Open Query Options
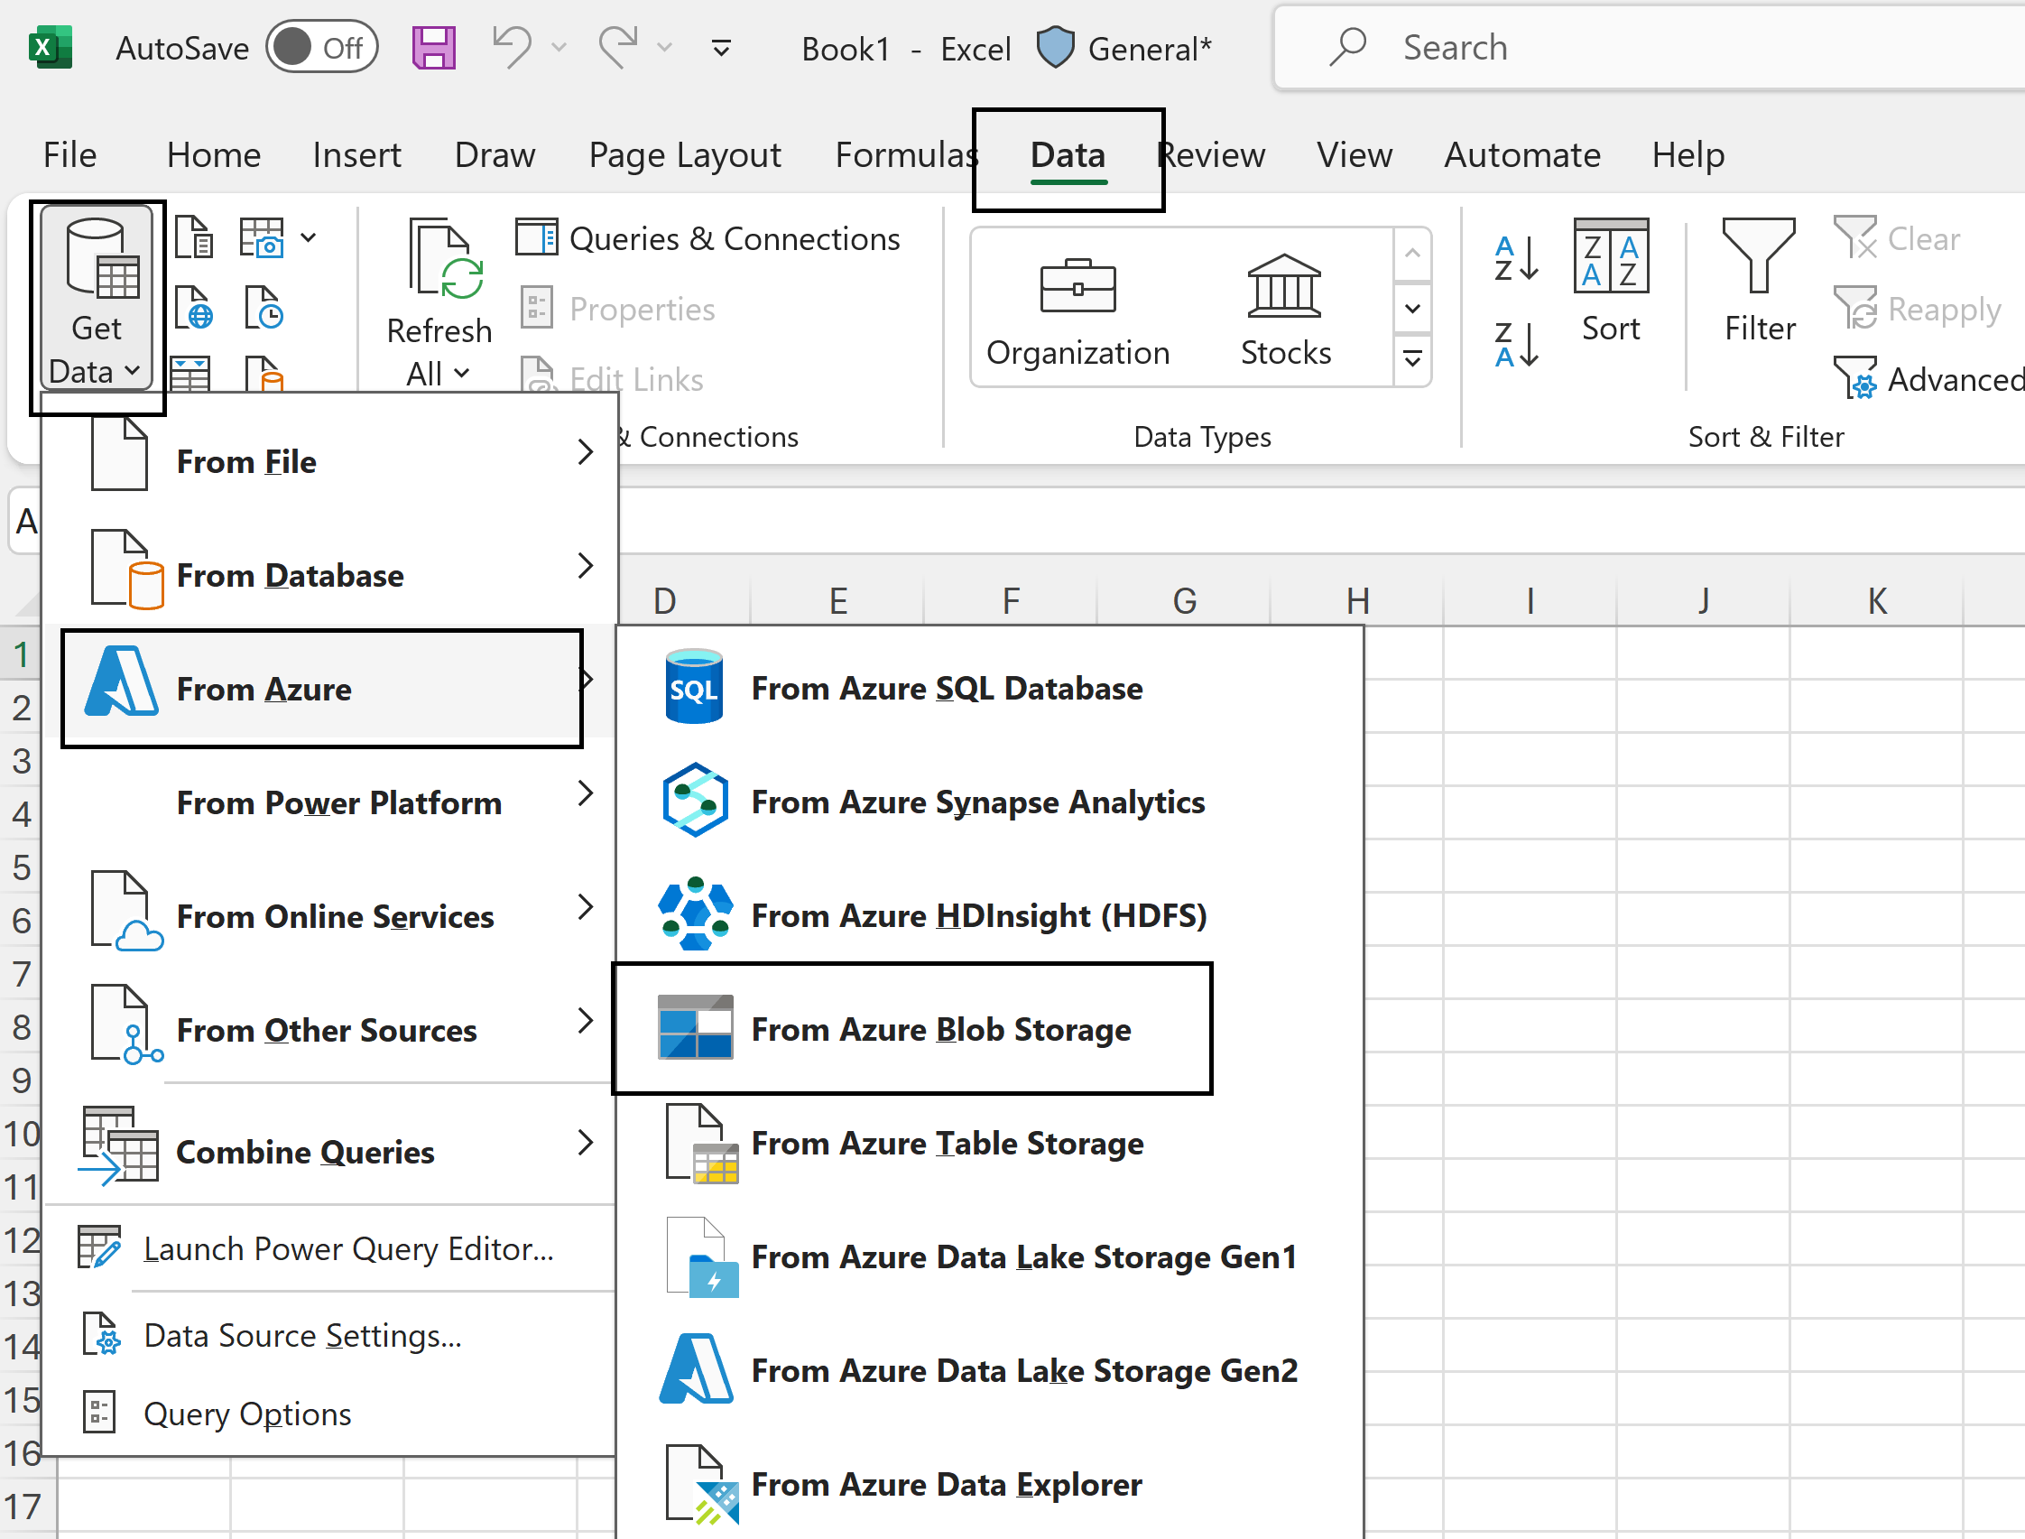This screenshot has width=2025, height=1539. [329, 1414]
